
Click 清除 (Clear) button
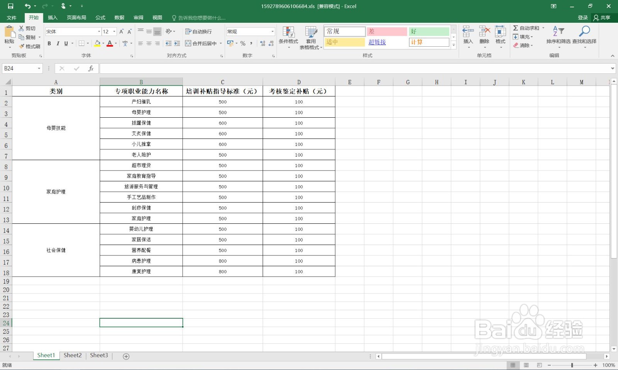click(x=521, y=45)
